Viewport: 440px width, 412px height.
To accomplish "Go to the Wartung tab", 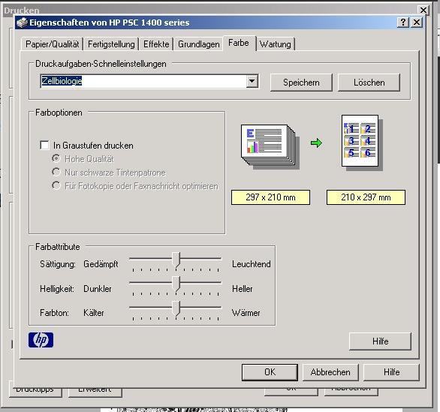I will click(x=276, y=44).
